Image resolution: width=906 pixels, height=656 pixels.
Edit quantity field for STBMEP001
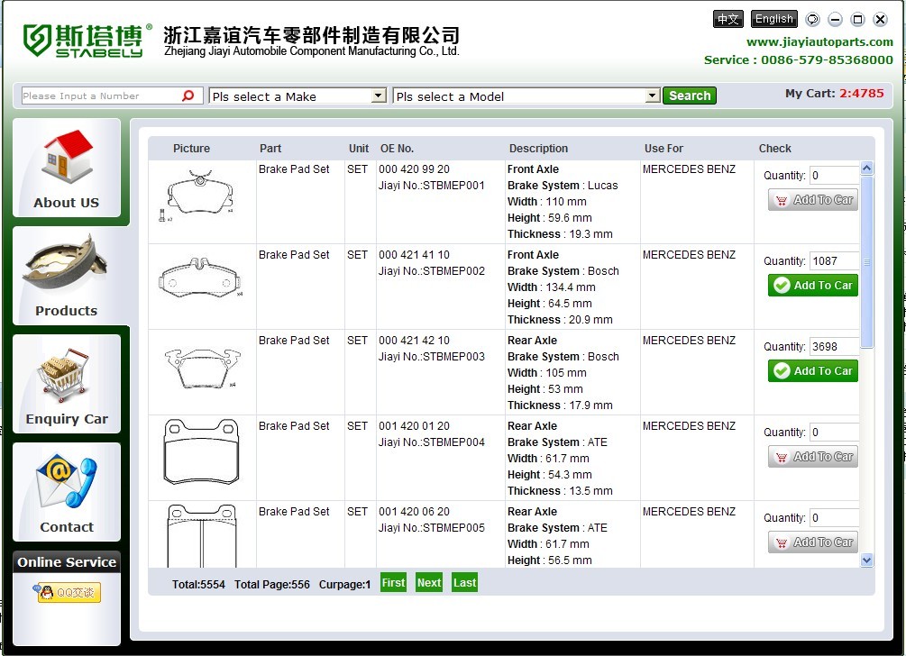click(834, 176)
